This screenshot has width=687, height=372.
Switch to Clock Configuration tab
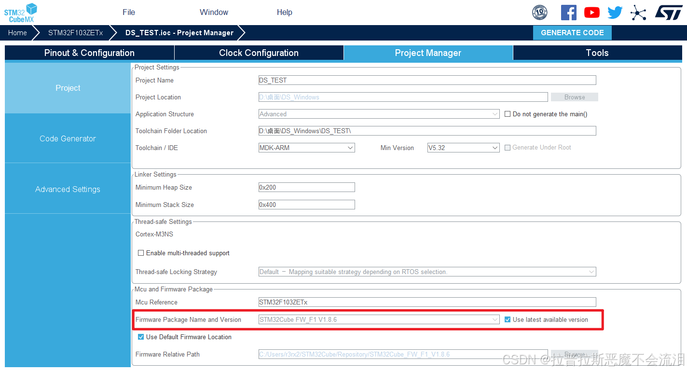click(259, 53)
